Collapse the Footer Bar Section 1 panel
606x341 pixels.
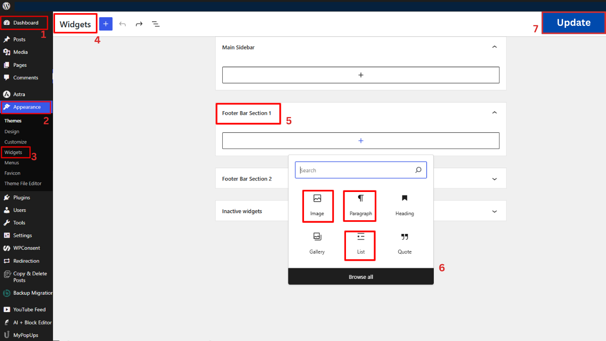click(494, 112)
